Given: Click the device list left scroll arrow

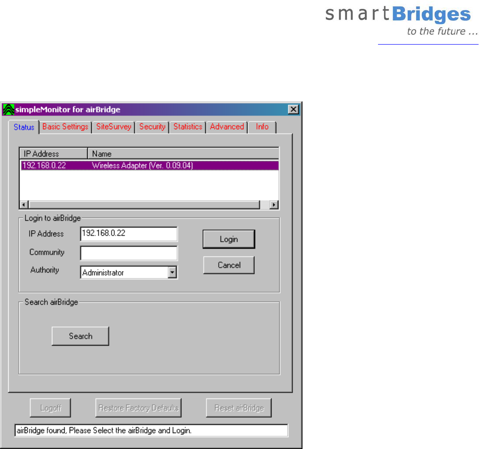Looking at the screenshot, I should pyautogui.click(x=24, y=205).
